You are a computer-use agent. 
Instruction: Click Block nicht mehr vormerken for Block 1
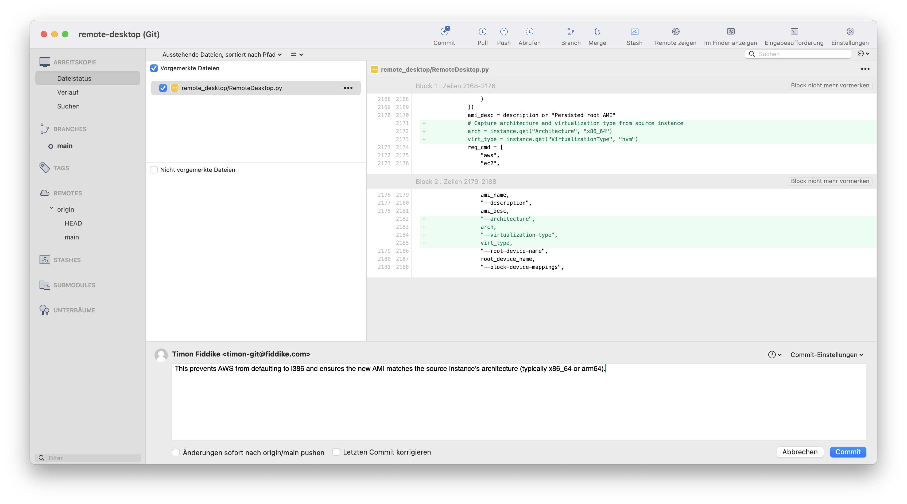click(830, 86)
